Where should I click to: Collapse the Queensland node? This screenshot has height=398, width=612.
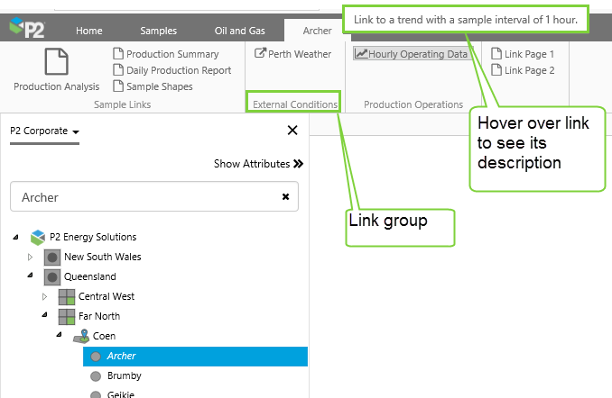click(x=31, y=276)
